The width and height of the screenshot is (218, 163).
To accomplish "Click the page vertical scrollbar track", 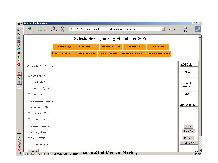I will coord(200,143).
